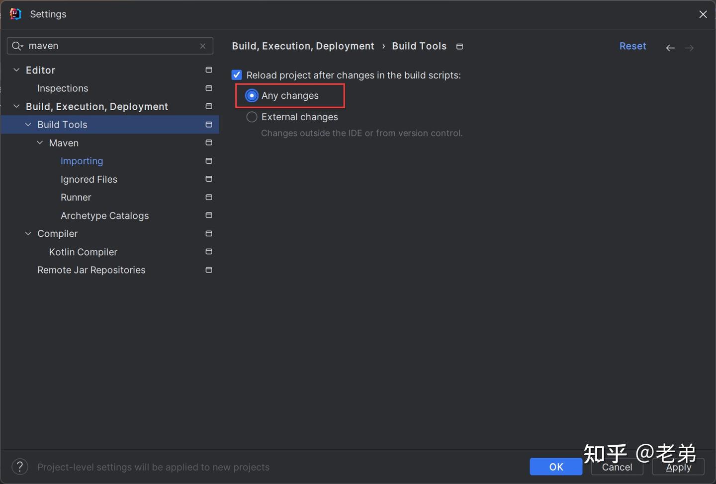
Task: Click the project-level icon beside Kotlin Compiler
Action: (209, 252)
